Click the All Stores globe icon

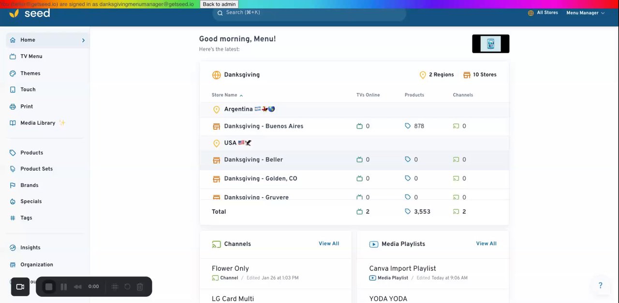pyautogui.click(x=531, y=13)
